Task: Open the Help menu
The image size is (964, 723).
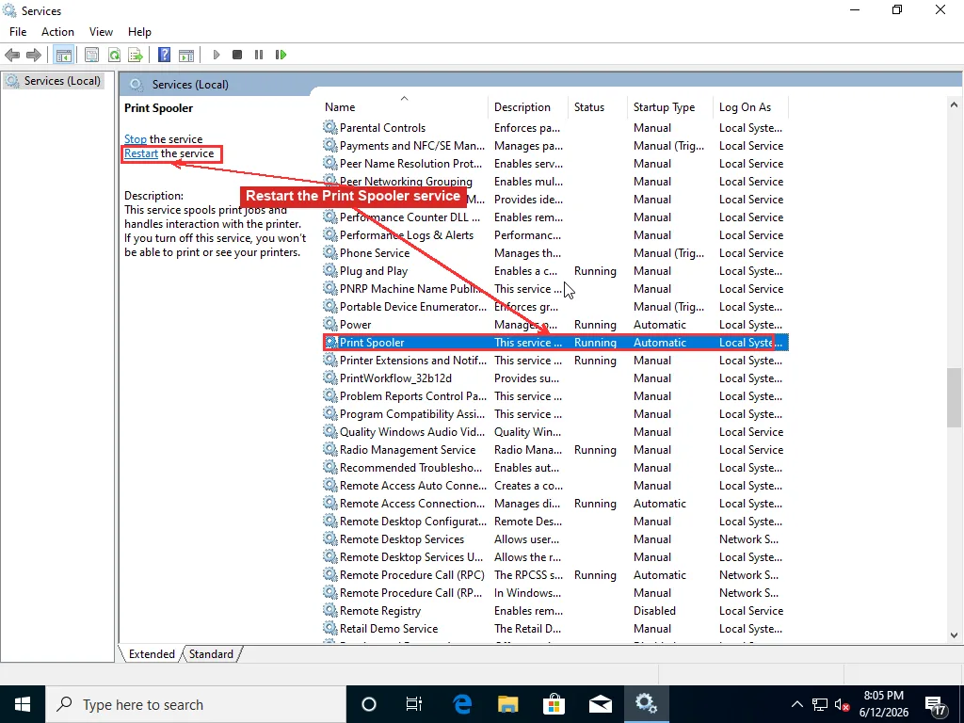Action: tap(139, 31)
